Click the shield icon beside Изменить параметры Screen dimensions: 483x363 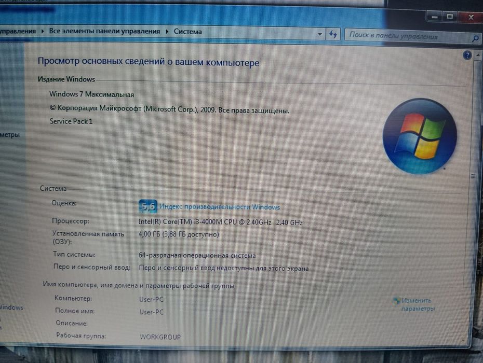397,301
